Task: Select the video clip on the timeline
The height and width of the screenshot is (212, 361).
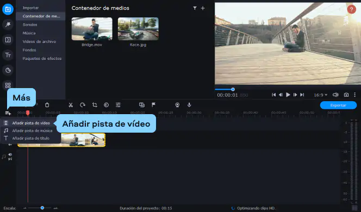Action: pos(83,140)
